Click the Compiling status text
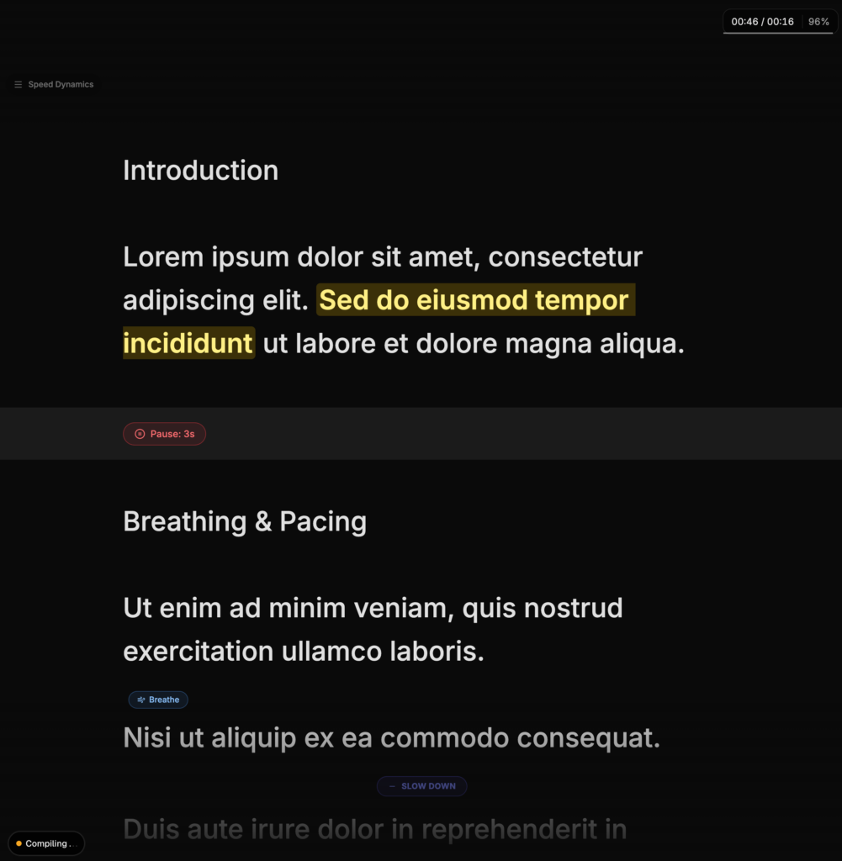Viewport: 842px width, 861px height. click(x=50, y=843)
